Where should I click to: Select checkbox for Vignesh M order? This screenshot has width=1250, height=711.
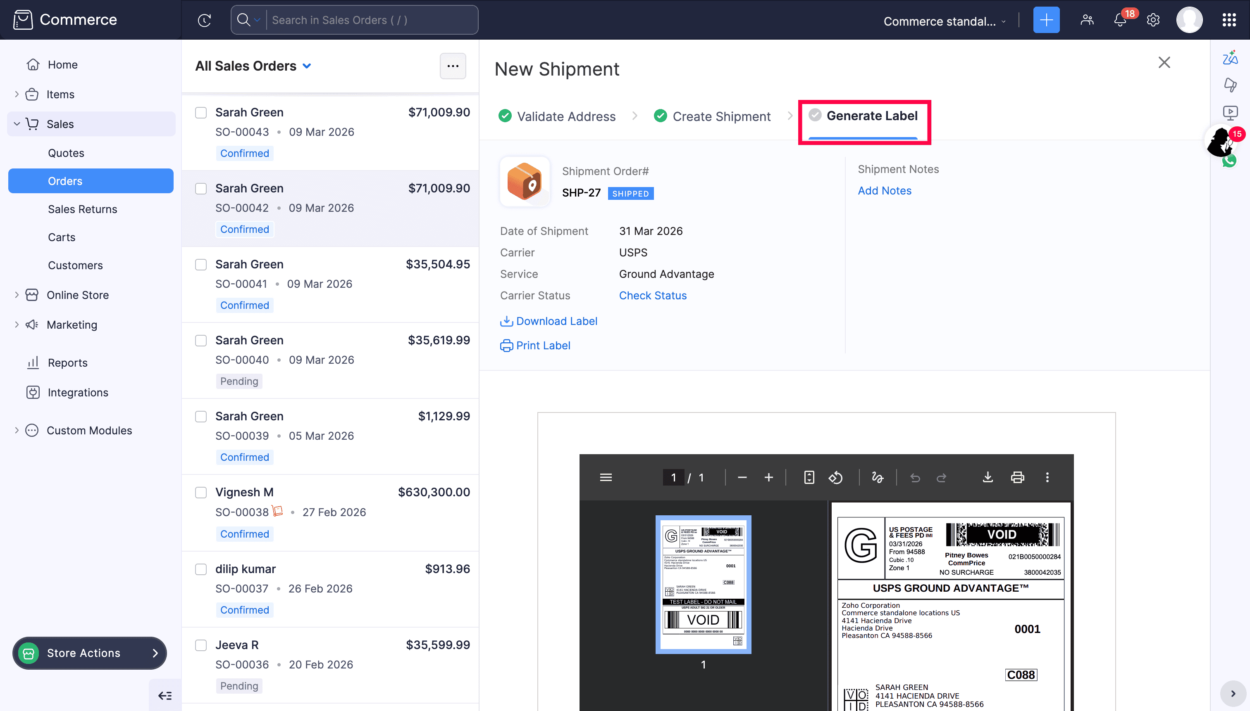click(x=201, y=492)
